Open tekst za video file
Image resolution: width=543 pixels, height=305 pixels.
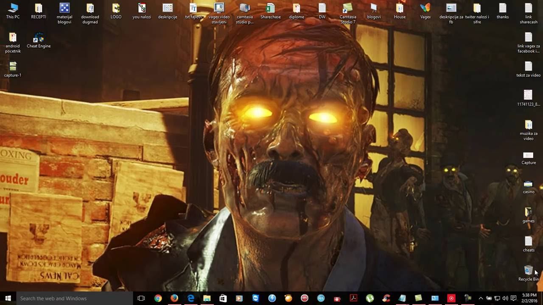pyautogui.click(x=529, y=69)
